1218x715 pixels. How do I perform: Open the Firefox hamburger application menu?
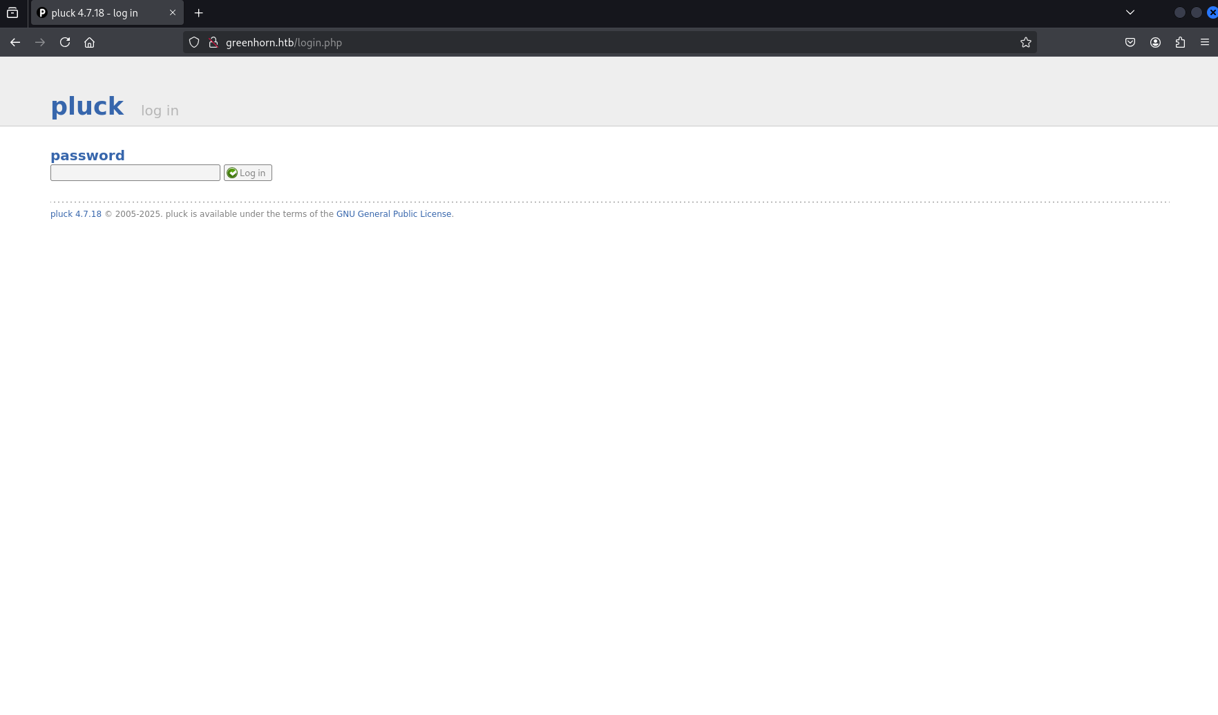point(1205,42)
